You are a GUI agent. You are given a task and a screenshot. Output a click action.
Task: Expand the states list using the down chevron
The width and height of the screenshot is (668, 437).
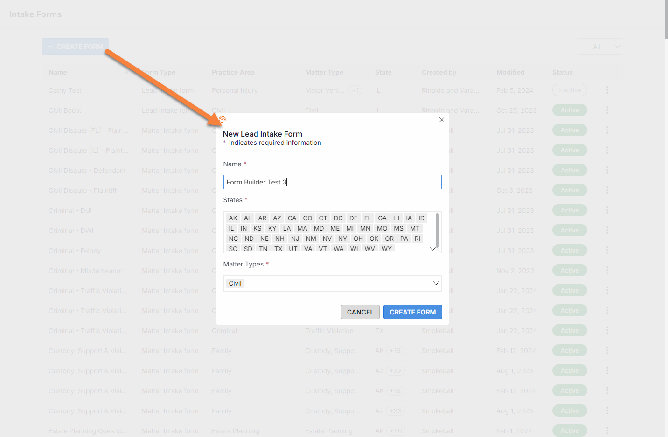coord(433,249)
